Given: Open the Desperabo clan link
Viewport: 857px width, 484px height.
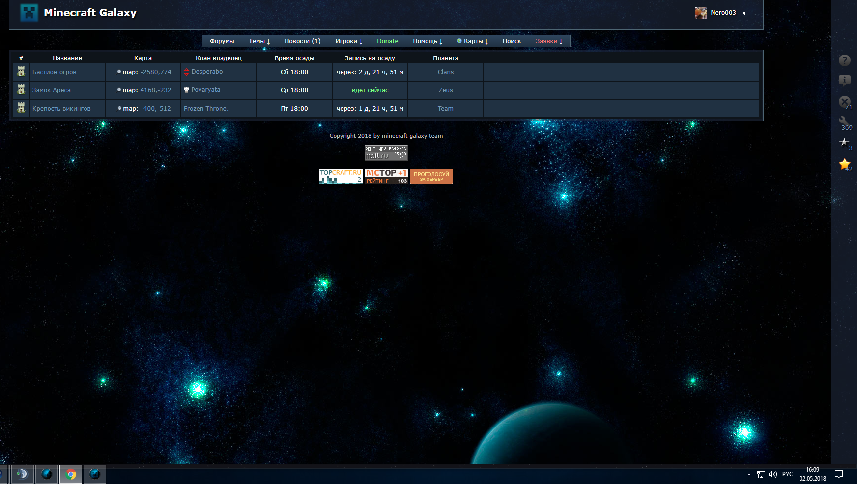Looking at the screenshot, I should 207,72.
